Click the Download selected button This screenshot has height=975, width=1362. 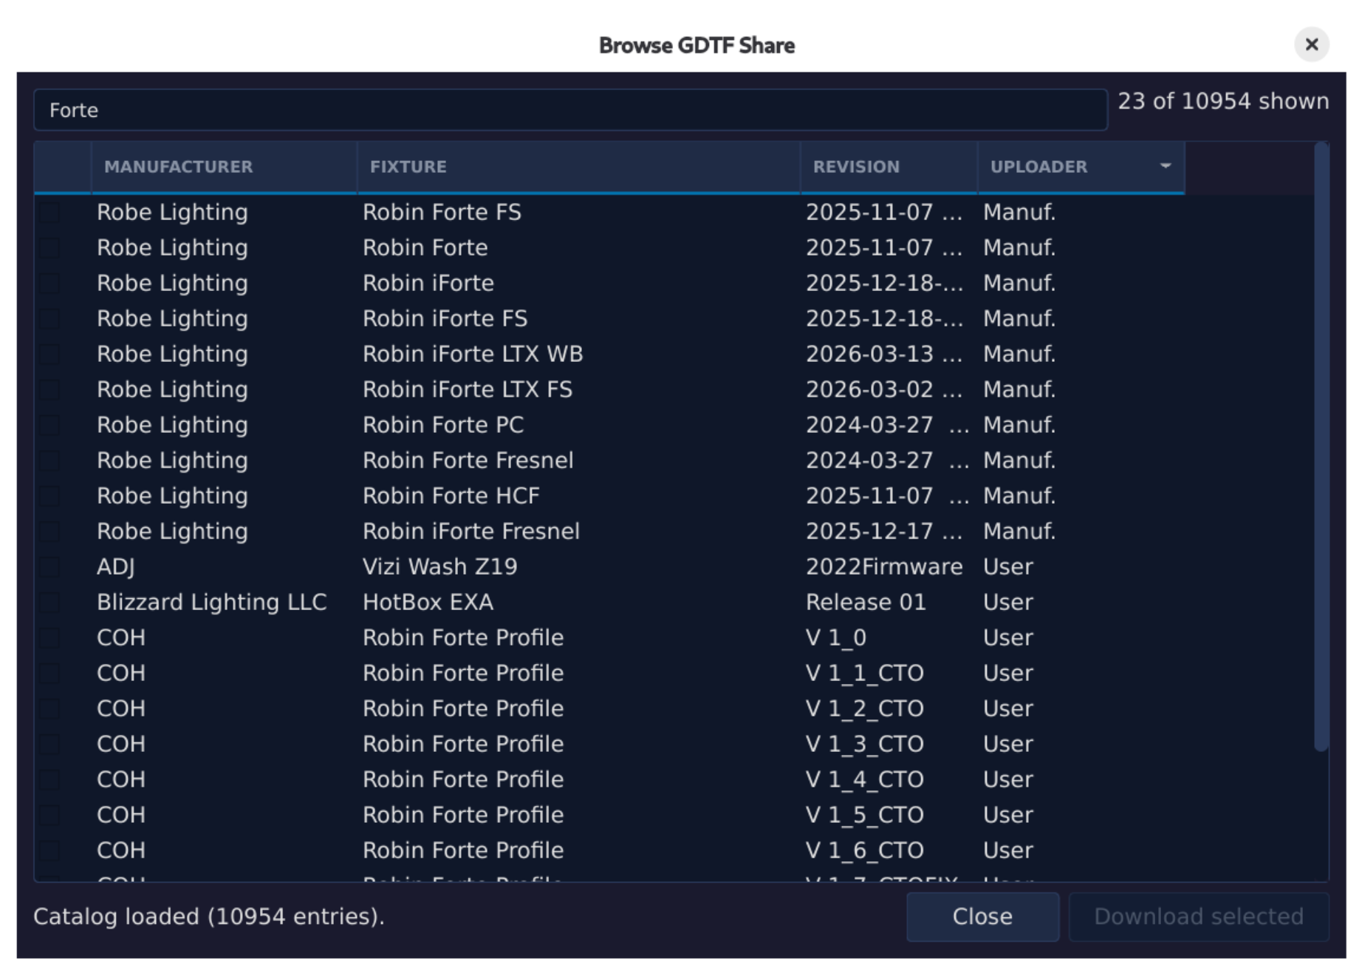(1198, 917)
